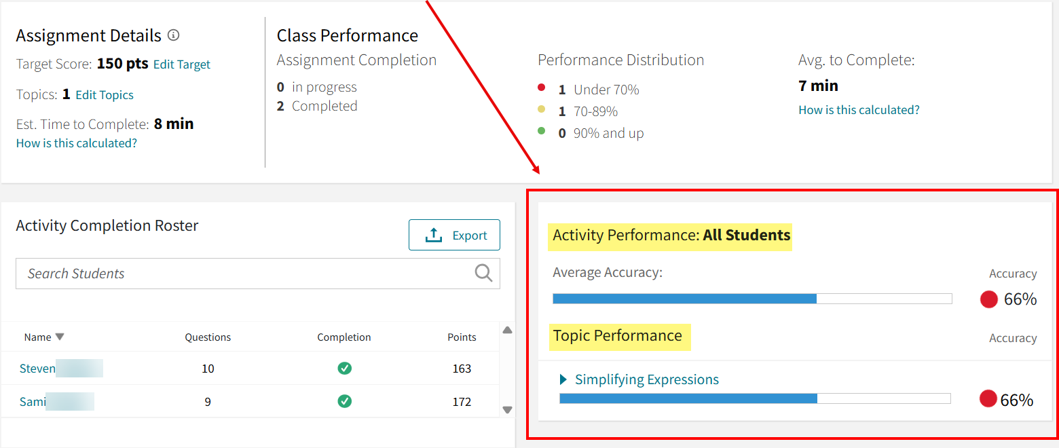The width and height of the screenshot is (1059, 448).
Task: Click Sami's green completion checkmark
Action: click(x=344, y=401)
